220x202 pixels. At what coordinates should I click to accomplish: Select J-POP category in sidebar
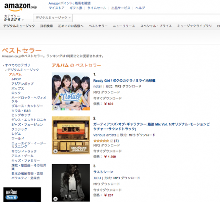coord(16,79)
